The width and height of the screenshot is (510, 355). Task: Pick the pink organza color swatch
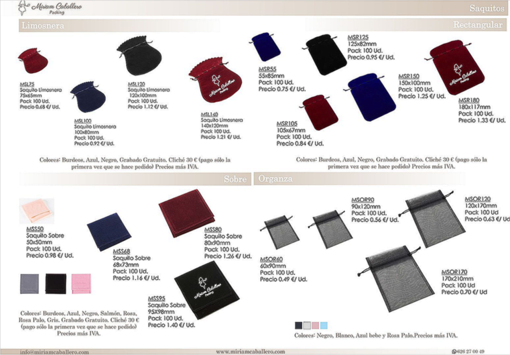point(315,326)
